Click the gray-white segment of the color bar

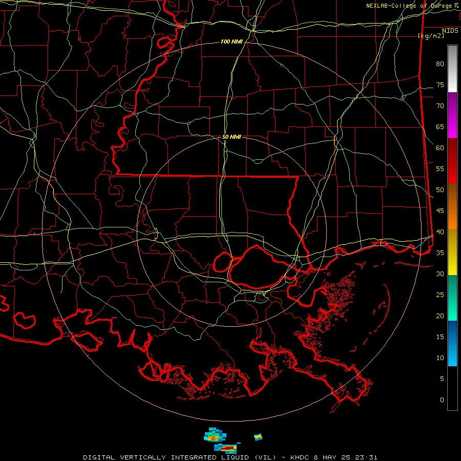tap(452, 69)
